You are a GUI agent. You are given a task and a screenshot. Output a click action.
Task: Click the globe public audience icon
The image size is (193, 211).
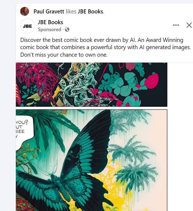tap(67, 30)
